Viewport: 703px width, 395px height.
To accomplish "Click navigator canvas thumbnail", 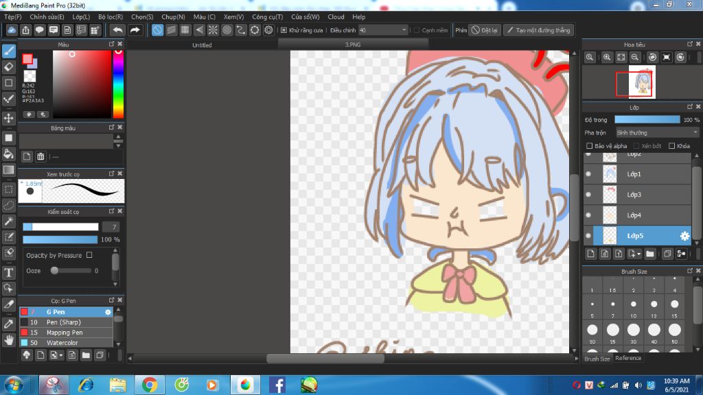I will coord(642,82).
